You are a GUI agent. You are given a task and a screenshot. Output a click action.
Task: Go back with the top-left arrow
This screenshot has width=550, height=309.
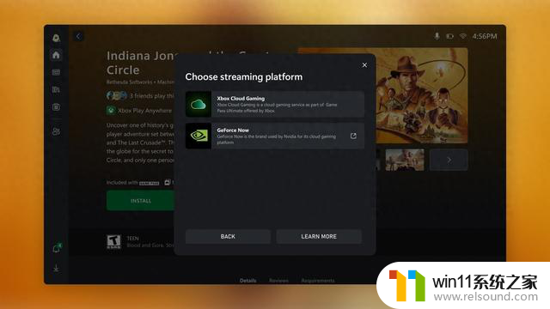78,36
